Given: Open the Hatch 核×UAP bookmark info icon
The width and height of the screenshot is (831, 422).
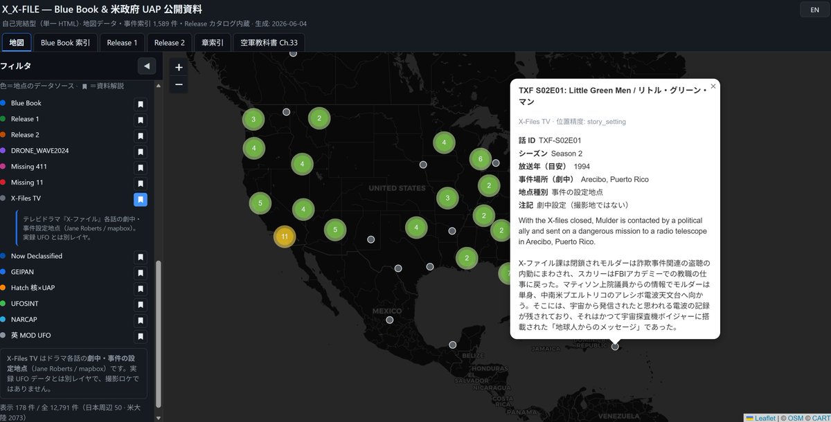Looking at the screenshot, I should pos(141,288).
